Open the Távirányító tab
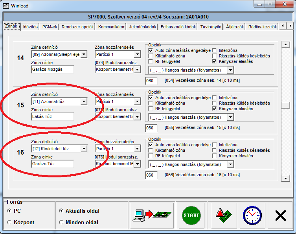This screenshot has width=296, height=234. tap(211, 27)
